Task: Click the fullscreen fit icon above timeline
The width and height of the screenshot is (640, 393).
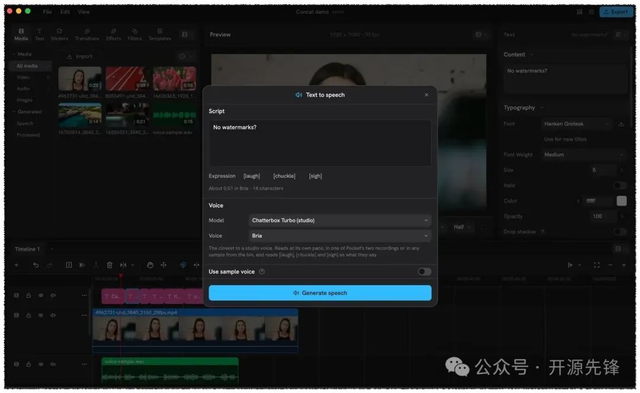Action: [x=596, y=265]
